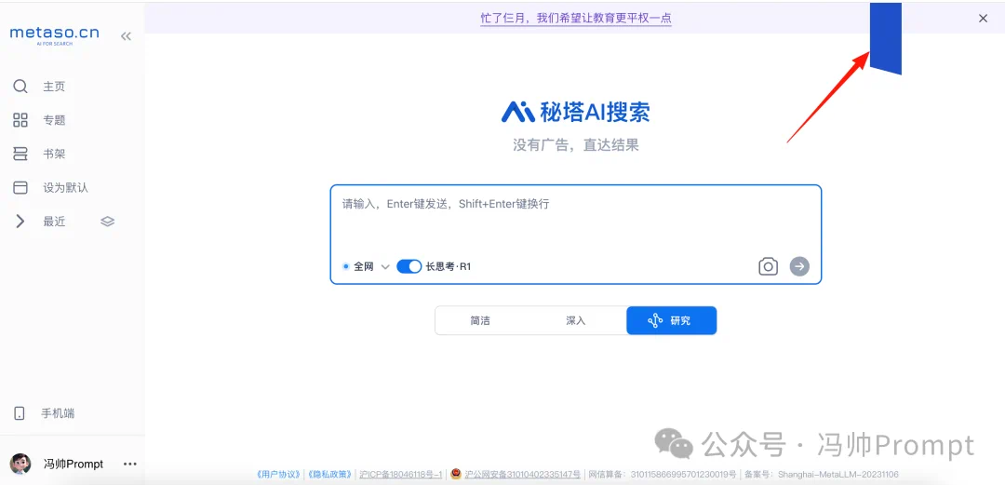Click 设为默认 browser window icon
Image resolution: width=1005 pixels, height=485 pixels.
coord(20,187)
